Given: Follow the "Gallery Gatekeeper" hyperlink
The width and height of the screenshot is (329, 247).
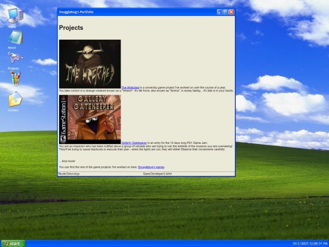Looking at the screenshot, I should [134, 143].
